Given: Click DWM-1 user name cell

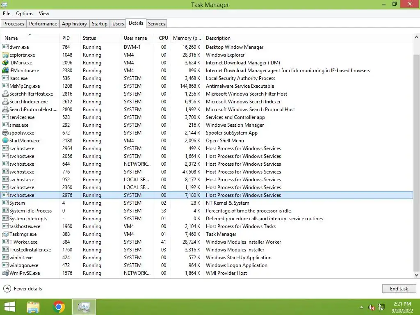Looking at the screenshot, I should pyautogui.click(x=132, y=47).
